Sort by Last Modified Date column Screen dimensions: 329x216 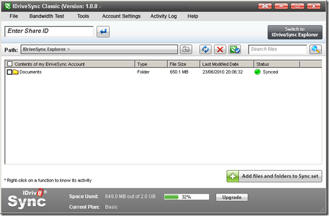pyautogui.click(x=227, y=64)
